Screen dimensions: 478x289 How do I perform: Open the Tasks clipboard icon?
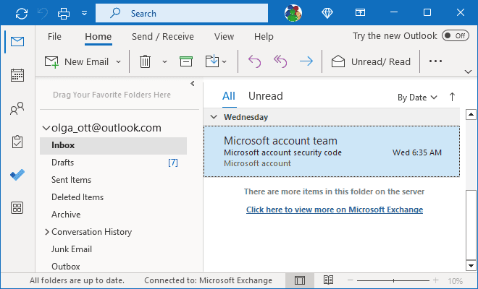(17, 142)
